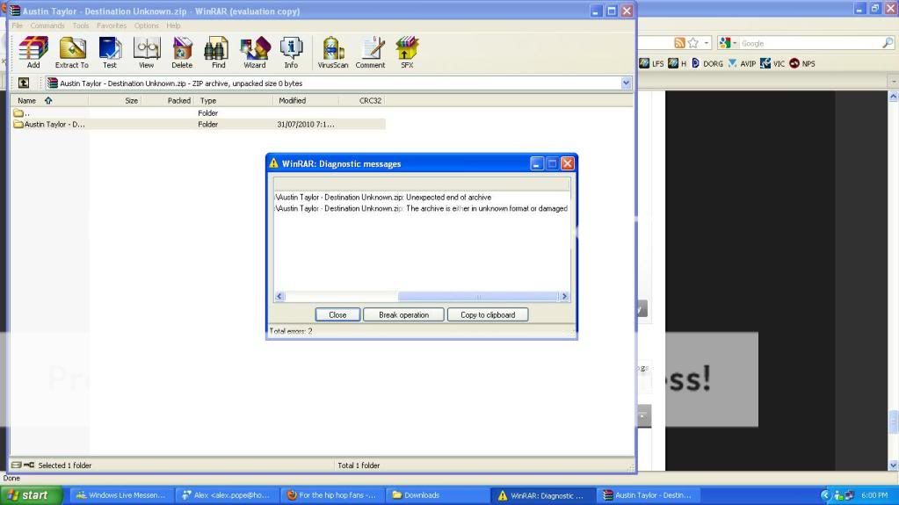The image size is (899, 505).
Task: Click browser Google search field
Action: 810,44
